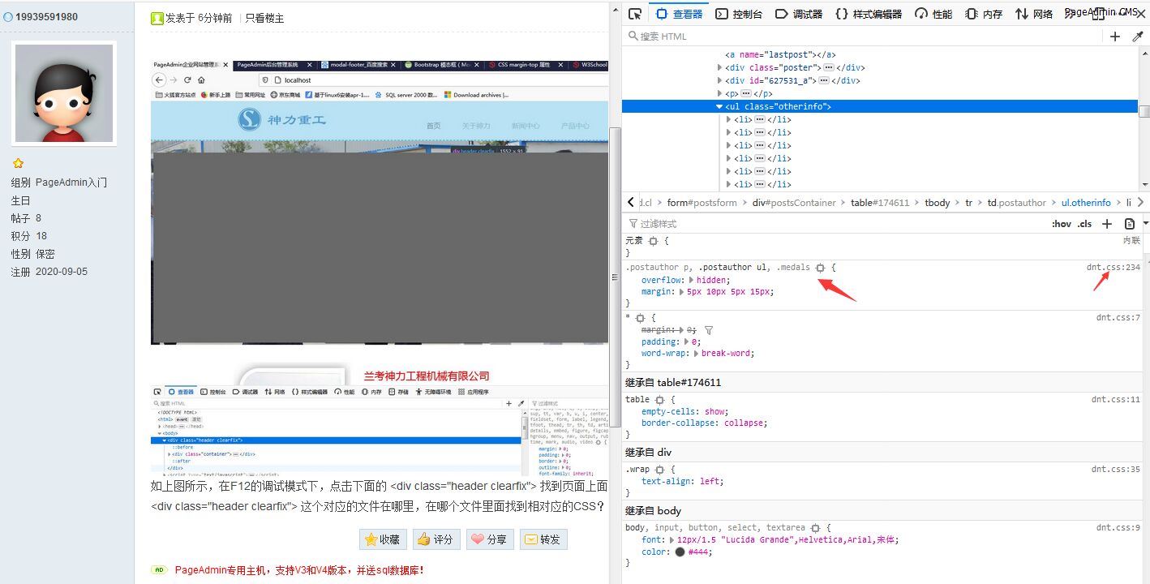Open the #444 color swatch
The width and height of the screenshot is (1150, 584).
(x=680, y=552)
